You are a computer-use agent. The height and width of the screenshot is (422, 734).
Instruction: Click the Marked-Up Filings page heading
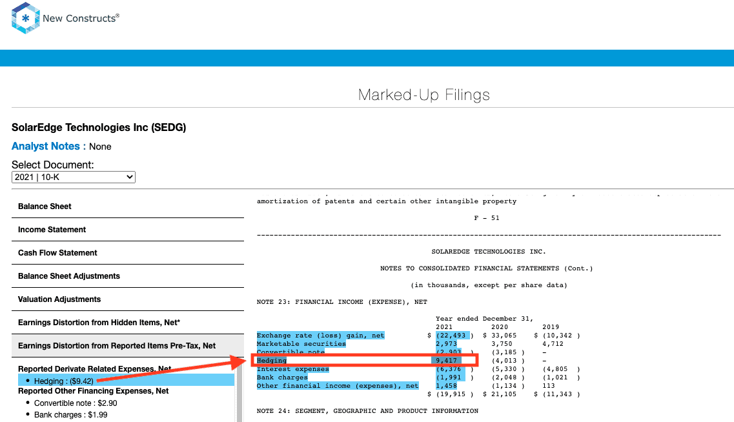pyautogui.click(x=424, y=95)
